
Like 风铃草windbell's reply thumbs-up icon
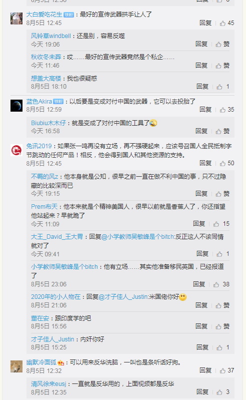click(x=218, y=45)
